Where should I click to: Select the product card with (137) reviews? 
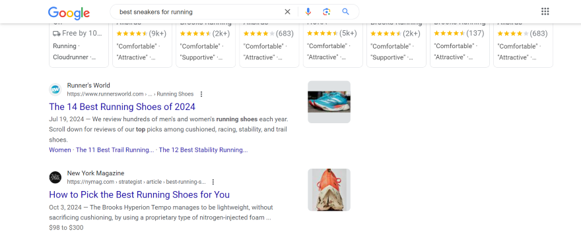(x=460, y=45)
